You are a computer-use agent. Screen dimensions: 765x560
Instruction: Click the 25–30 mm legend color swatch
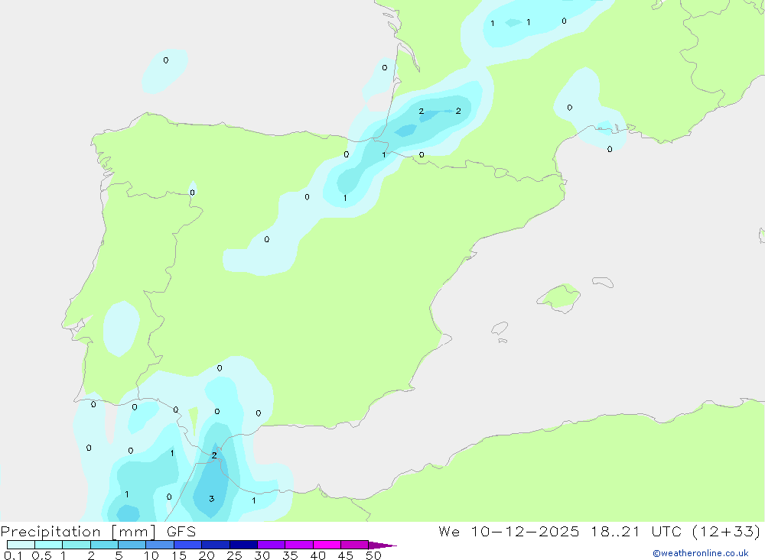[x=243, y=545]
